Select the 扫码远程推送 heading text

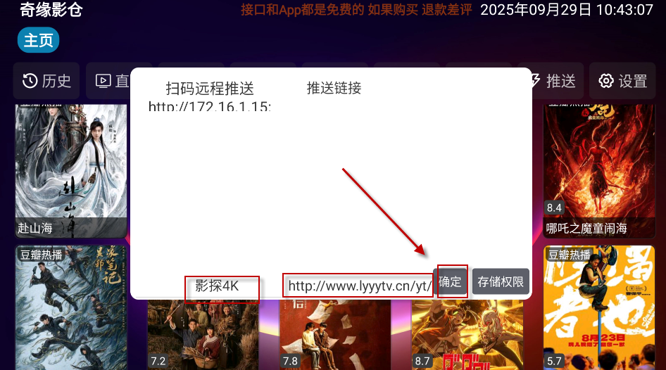209,88
